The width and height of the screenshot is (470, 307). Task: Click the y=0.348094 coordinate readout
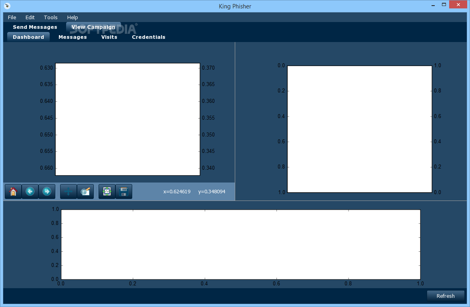212,192
